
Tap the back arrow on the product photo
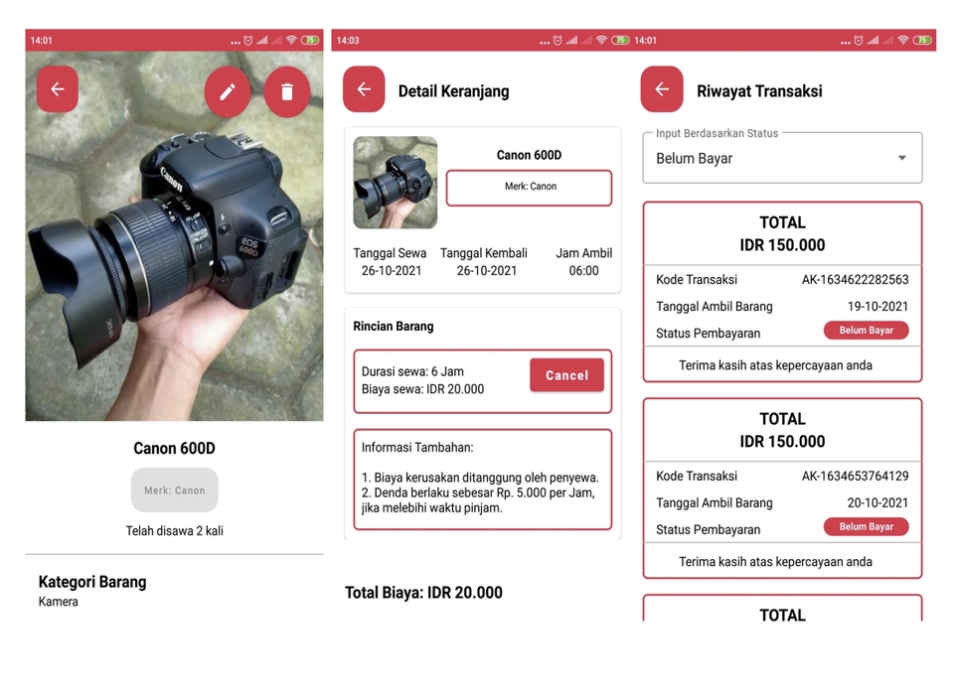click(58, 89)
